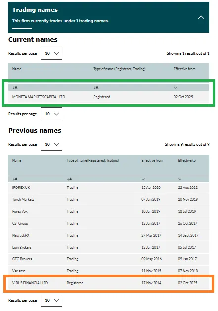Select the Lion Brokers row name
The width and height of the screenshot is (218, 311).
pos(22,247)
